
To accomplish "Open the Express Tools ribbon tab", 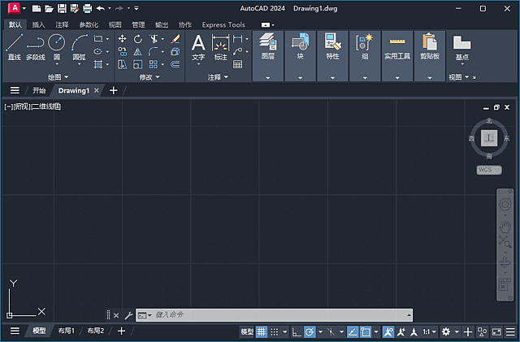I will 223,24.
